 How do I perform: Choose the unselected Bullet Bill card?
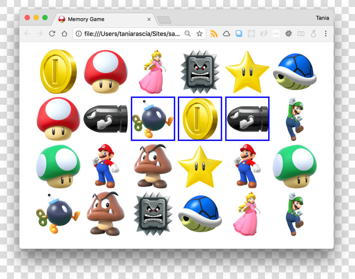point(106,119)
